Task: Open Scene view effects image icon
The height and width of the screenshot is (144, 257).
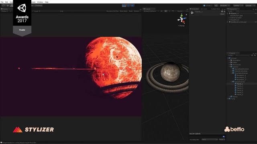Action: pyautogui.click(x=173, y=11)
